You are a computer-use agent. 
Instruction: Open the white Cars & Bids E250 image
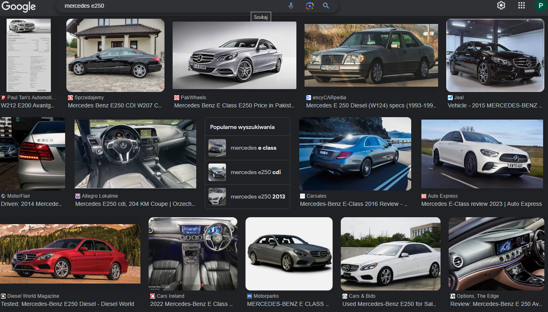(390, 254)
